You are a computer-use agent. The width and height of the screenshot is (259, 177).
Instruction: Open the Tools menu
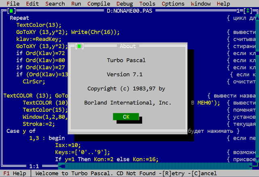[147, 4]
